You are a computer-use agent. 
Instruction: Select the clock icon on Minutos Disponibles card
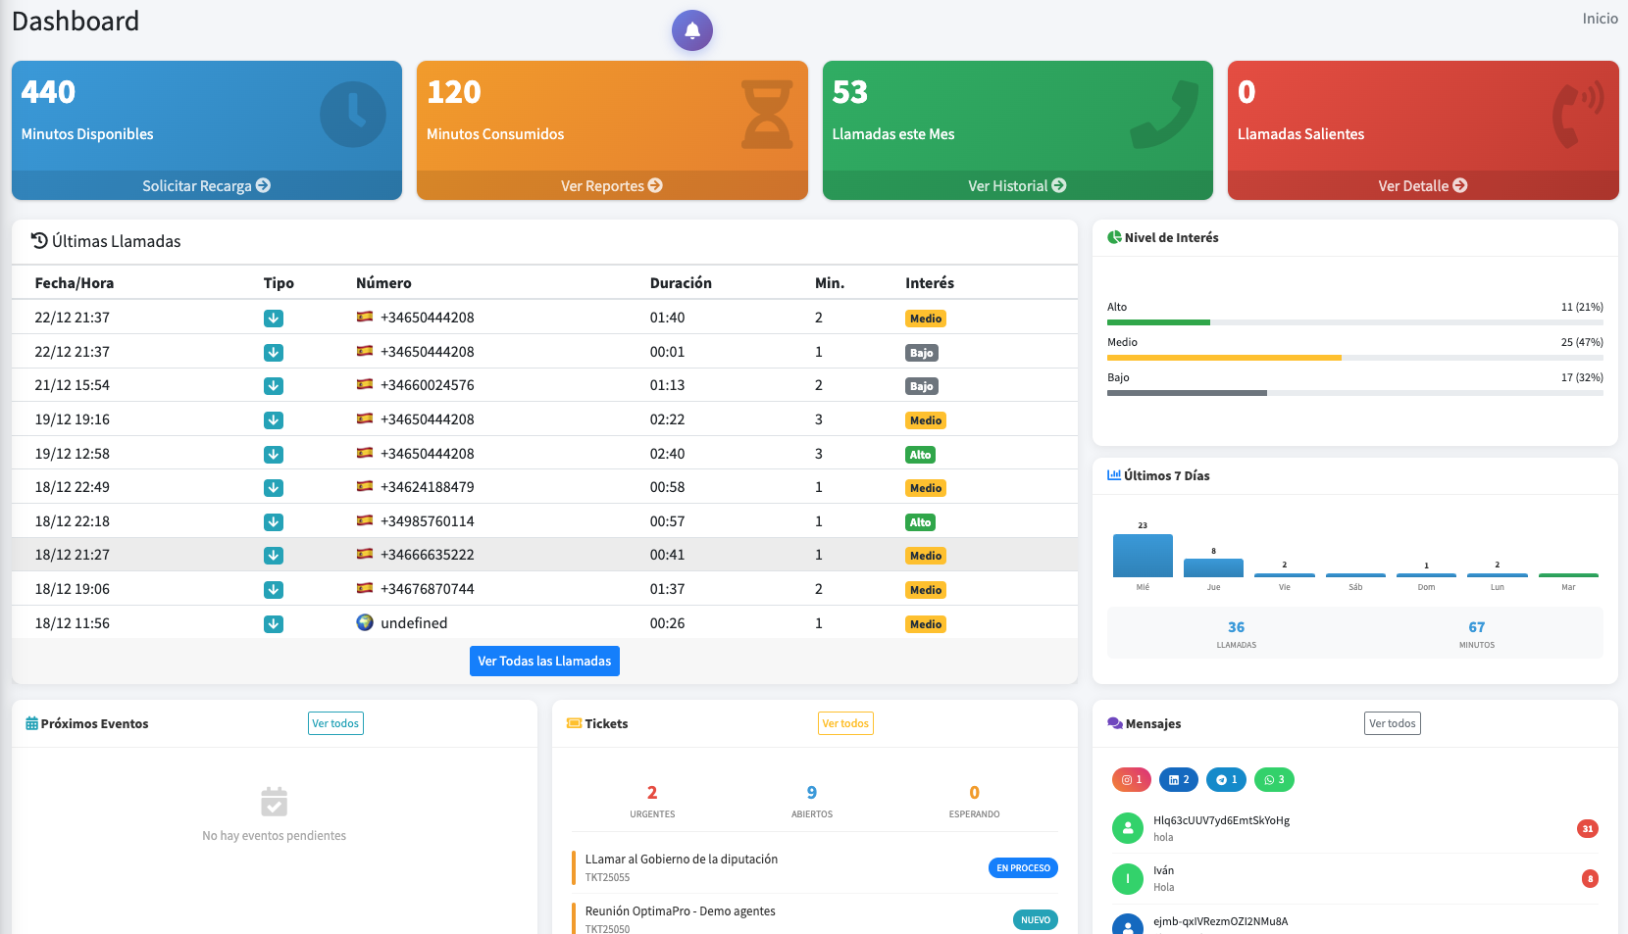pos(354,114)
